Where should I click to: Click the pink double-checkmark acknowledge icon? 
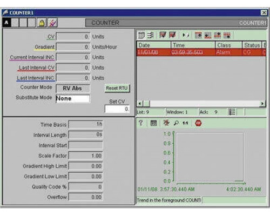click(53, 23)
